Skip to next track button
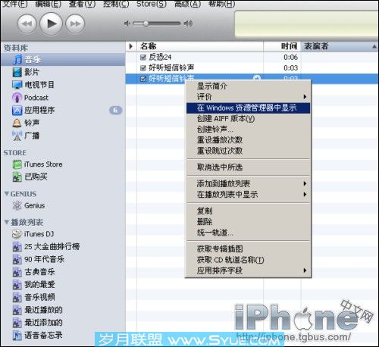379x347 pixels. [75, 23]
